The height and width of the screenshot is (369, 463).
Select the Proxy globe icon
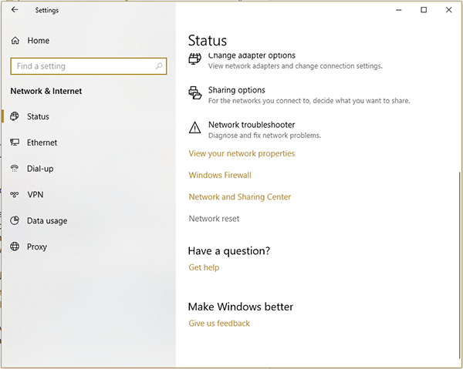[15, 247]
